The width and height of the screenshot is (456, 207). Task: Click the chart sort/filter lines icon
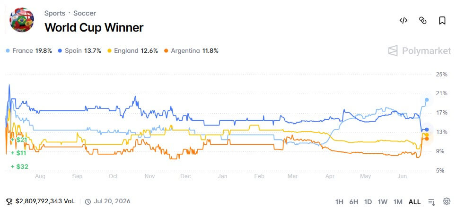[x=431, y=202]
